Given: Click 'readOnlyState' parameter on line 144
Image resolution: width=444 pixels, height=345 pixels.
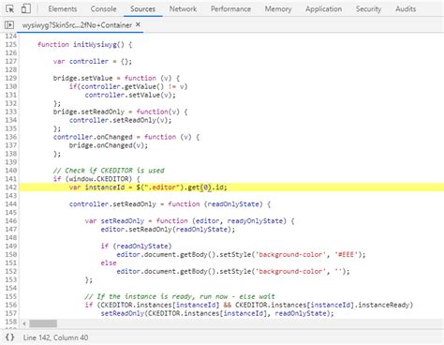Looking at the screenshot, I should 233,204.
